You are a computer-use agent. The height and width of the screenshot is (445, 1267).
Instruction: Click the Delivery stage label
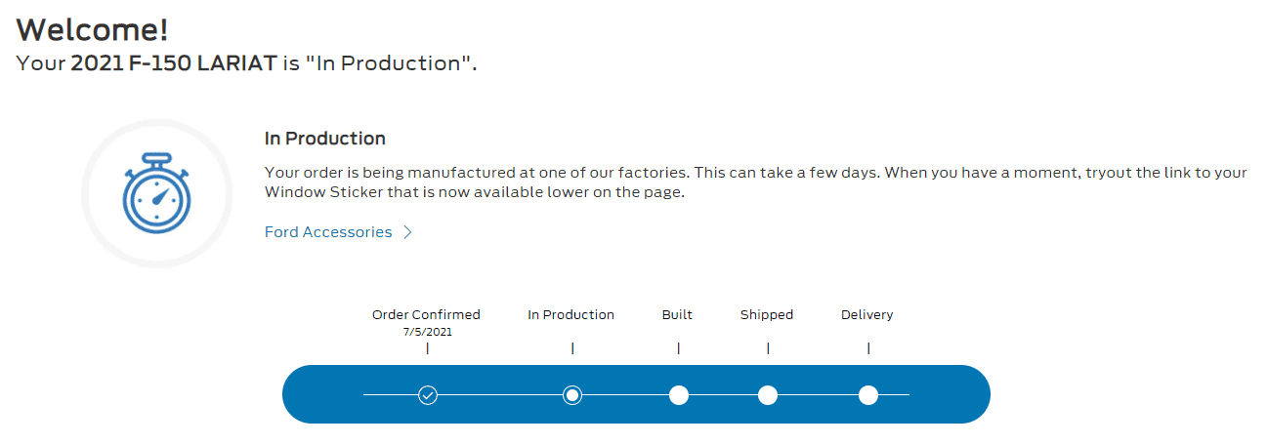(867, 315)
